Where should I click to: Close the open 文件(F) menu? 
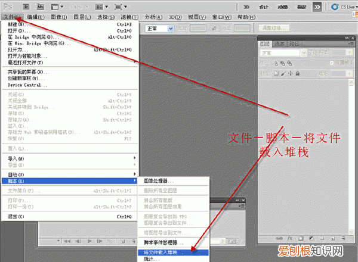(x=12, y=17)
